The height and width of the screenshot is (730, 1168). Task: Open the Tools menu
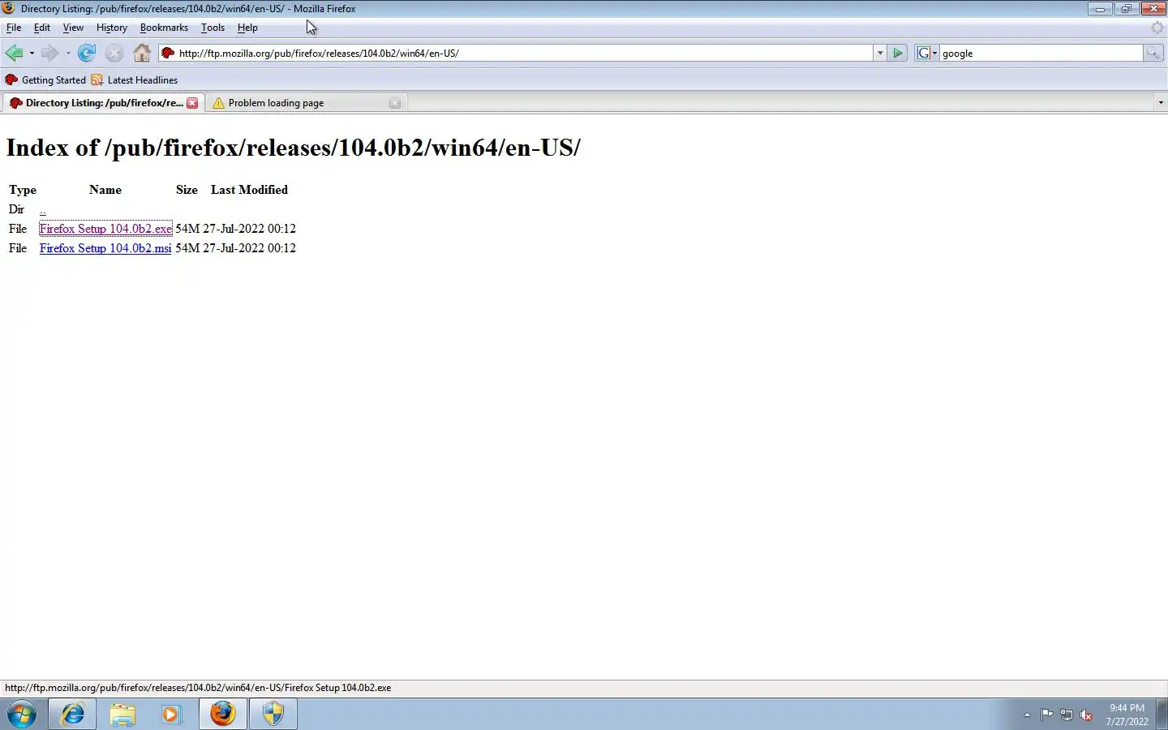pyautogui.click(x=213, y=28)
